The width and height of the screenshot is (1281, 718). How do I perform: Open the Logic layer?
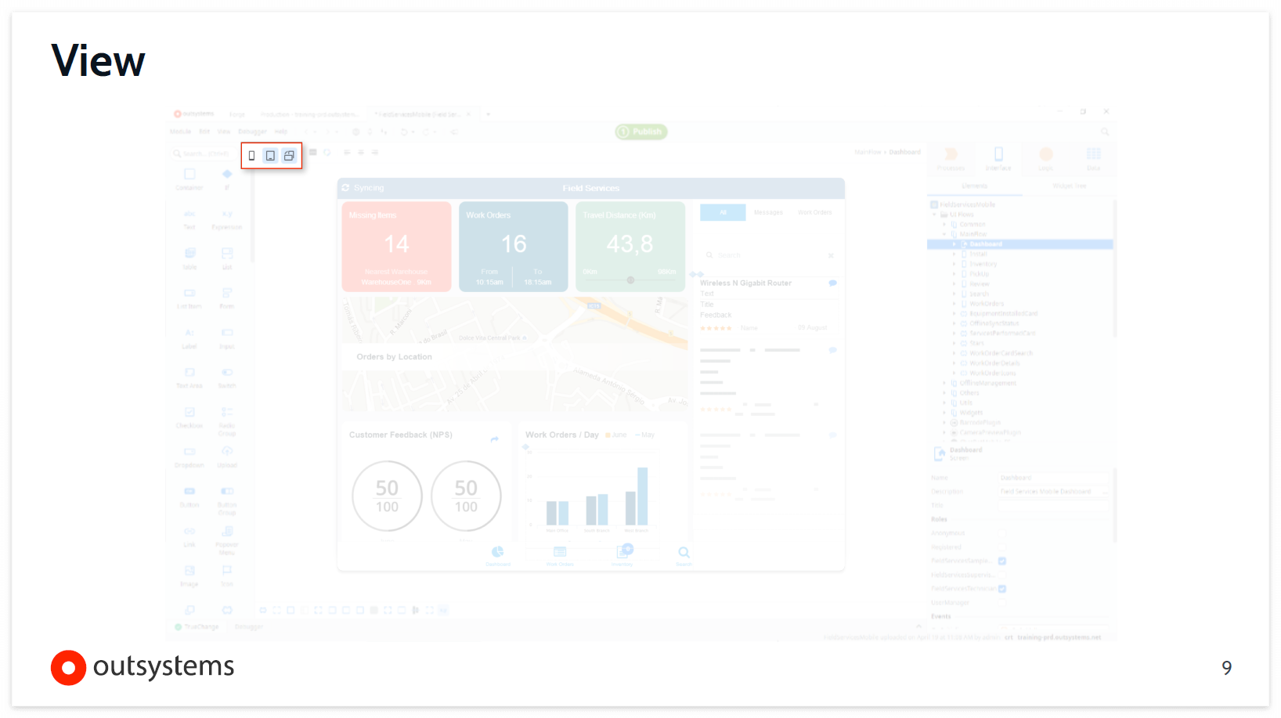click(1046, 158)
